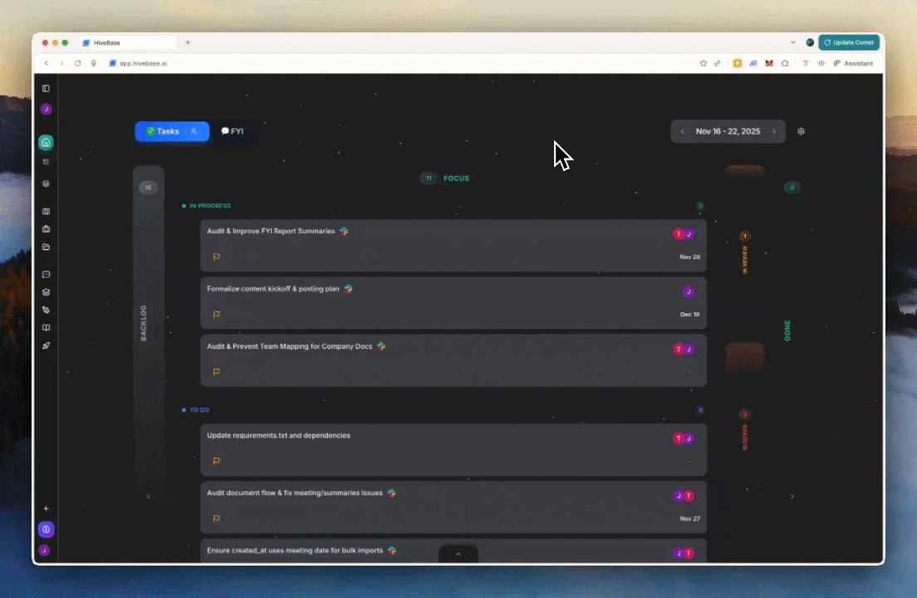Screen dimensions: 917x598
Task: Click the open-book icon in the sidebar
Action: 46,327
